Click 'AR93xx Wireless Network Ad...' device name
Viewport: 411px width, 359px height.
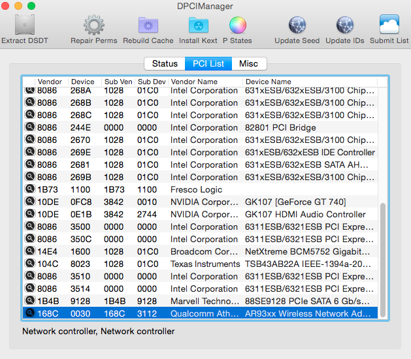308,313
